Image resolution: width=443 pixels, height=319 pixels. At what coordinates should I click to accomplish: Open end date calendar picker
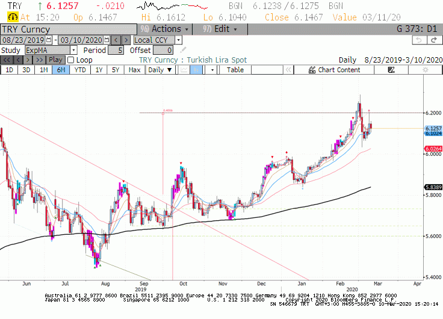(x=107, y=40)
